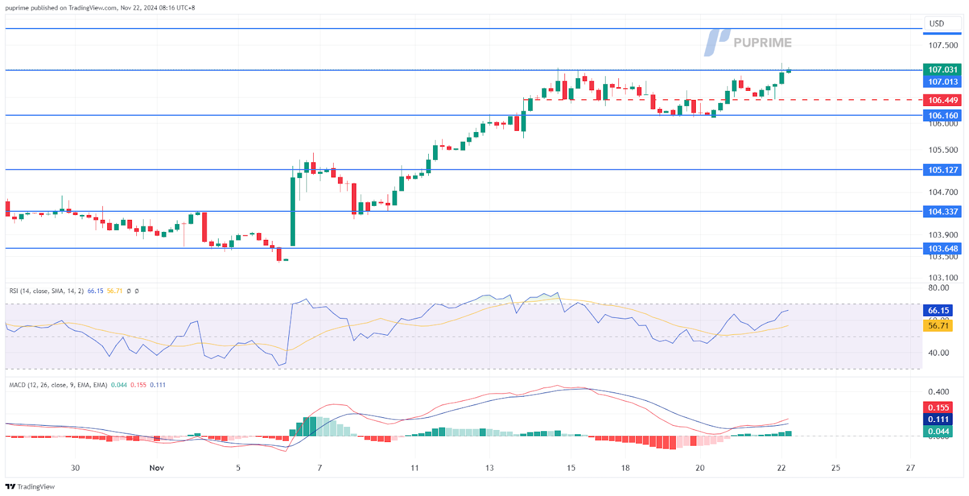The height and width of the screenshot is (496, 969).
Task: Click the 103.648 horizontal line label
Action: coord(942,248)
